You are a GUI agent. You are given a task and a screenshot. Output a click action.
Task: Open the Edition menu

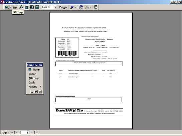click(x=32, y=74)
